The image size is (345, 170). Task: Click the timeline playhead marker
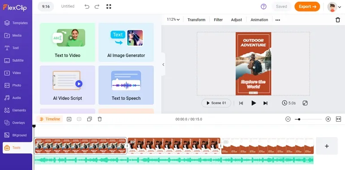click(34, 126)
